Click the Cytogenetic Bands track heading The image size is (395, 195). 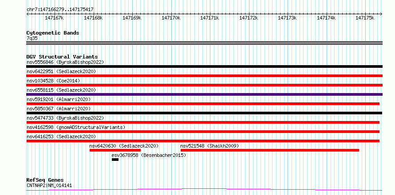click(53, 33)
